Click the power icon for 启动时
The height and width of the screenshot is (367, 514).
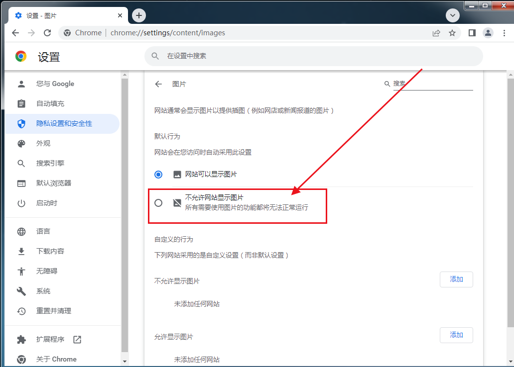21,203
